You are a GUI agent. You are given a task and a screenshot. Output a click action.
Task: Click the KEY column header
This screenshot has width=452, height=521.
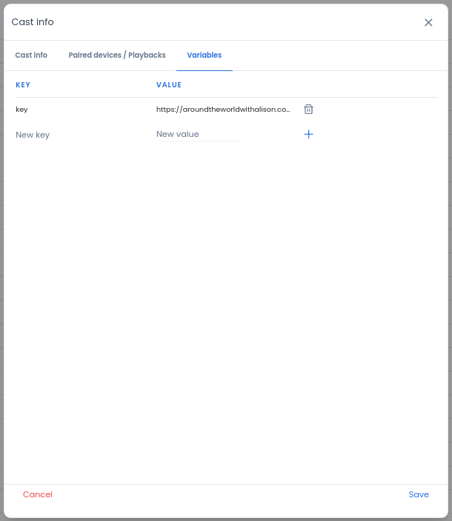(23, 84)
